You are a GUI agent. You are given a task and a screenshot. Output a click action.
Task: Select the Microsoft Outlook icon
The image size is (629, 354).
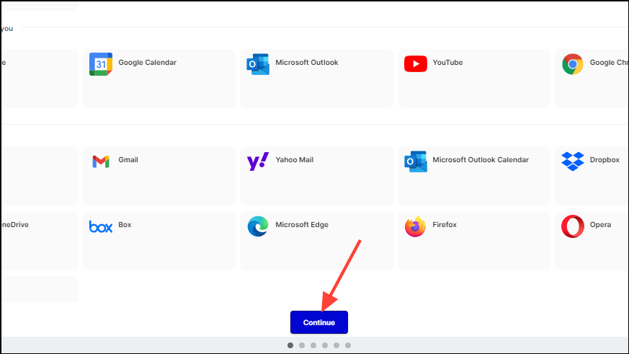(258, 64)
